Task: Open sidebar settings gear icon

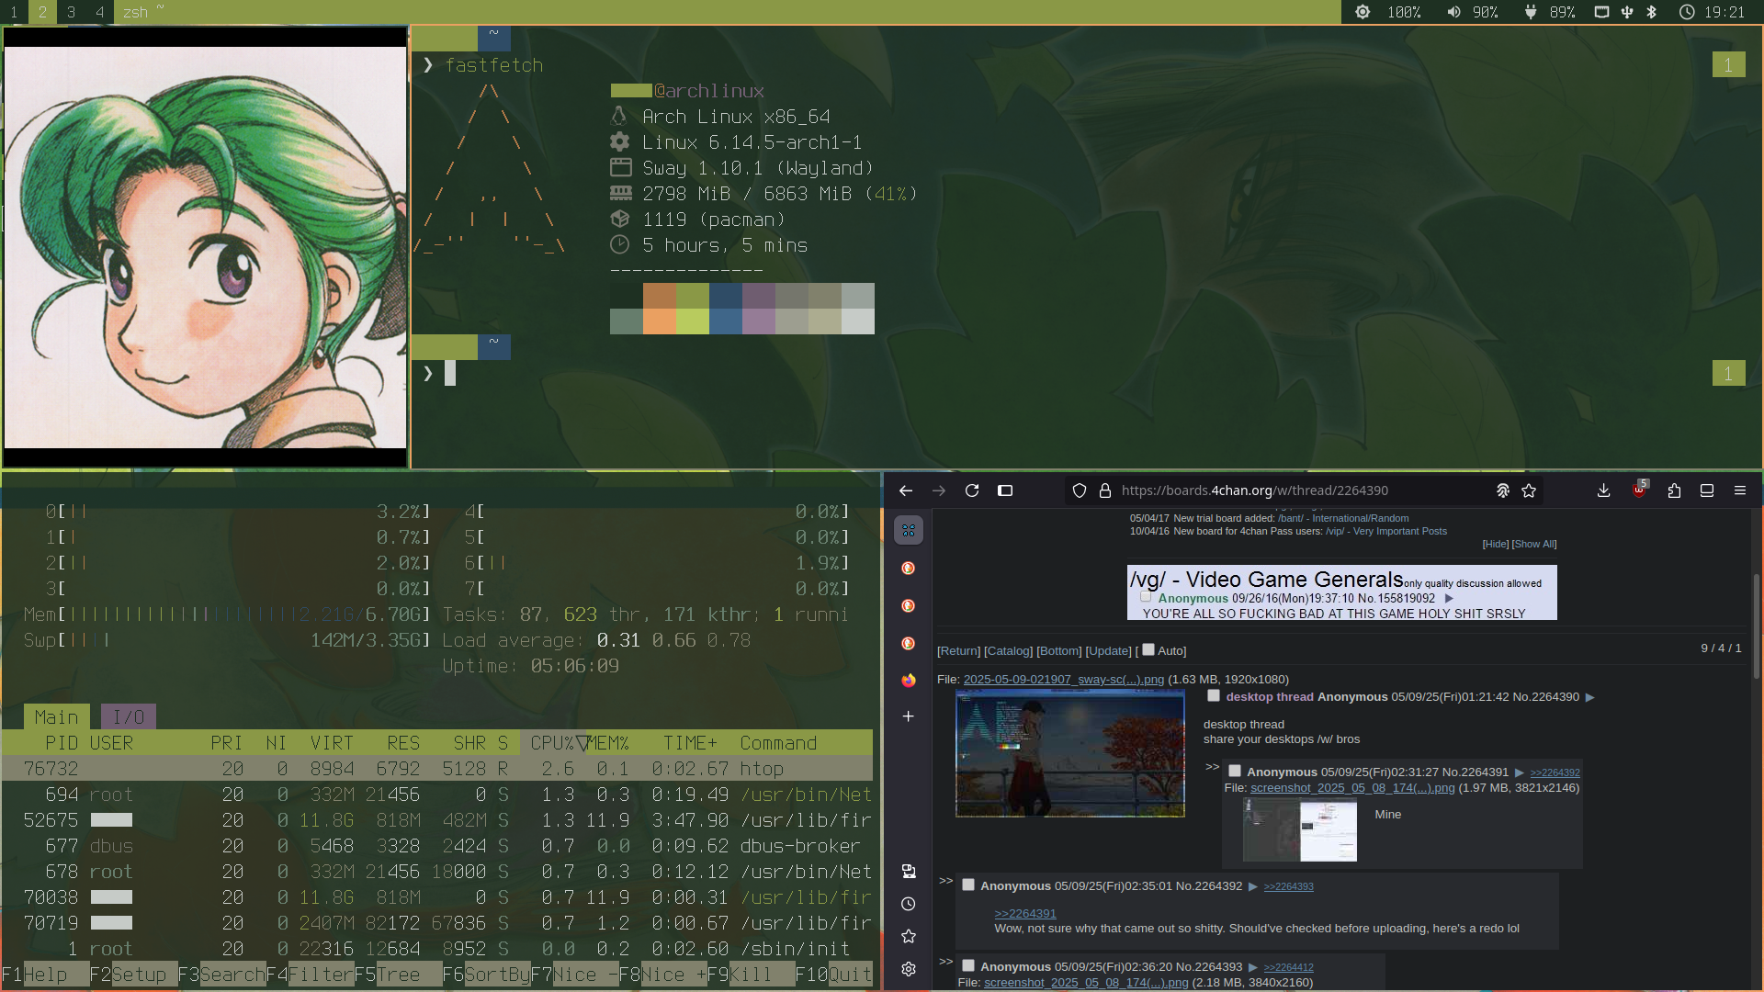Action: [x=908, y=969]
